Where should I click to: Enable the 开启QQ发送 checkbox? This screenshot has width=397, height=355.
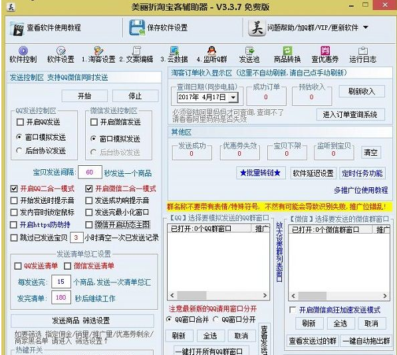click(20, 122)
